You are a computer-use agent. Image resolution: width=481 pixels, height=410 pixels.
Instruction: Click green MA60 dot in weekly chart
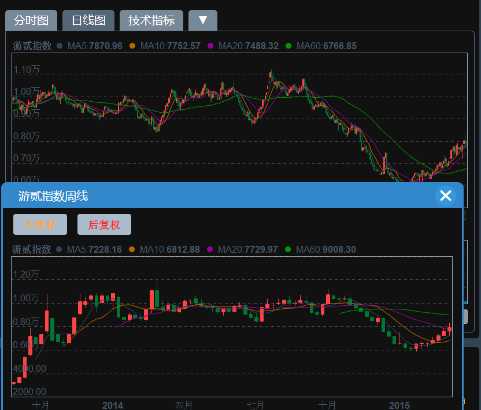pos(288,249)
